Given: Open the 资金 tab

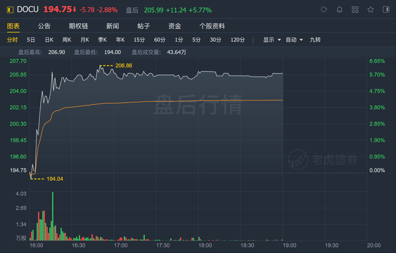Looking at the screenshot, I should (175, 26).
